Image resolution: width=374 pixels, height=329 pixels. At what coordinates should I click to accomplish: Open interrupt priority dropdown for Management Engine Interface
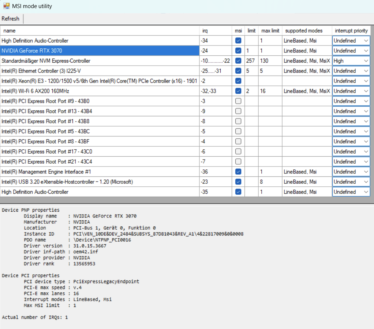(x=351, y=172)
